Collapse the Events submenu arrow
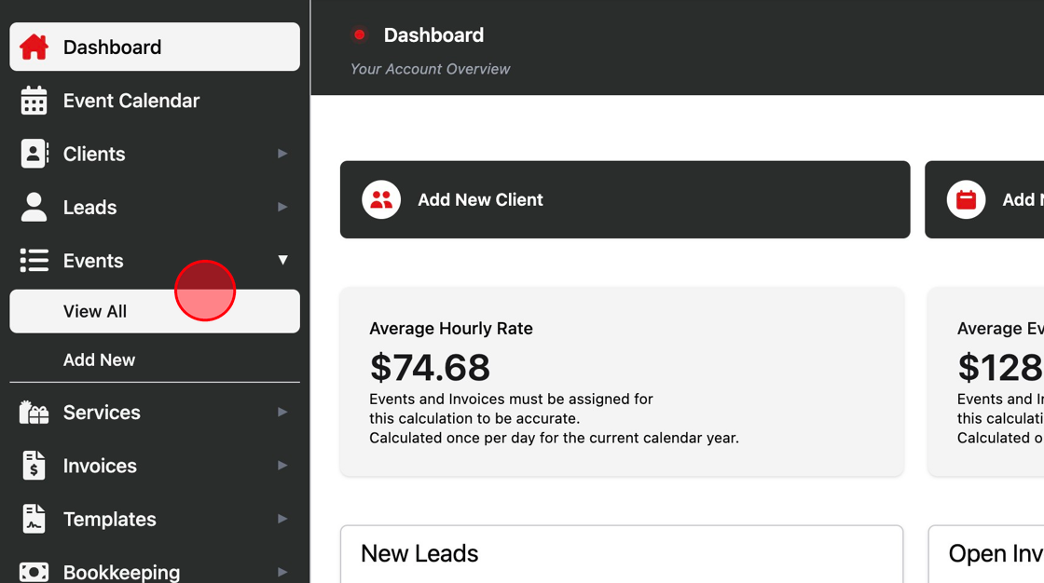The height and width of the screenshot is (583, 1044). 283,260
